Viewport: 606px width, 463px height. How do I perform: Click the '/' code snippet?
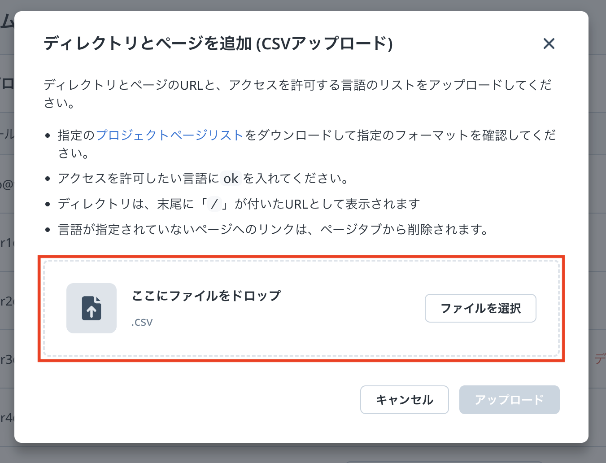(x=214, y=204)
